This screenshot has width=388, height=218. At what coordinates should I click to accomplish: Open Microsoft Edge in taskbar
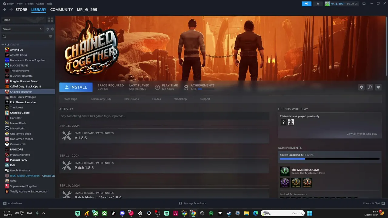coord(255,213)
